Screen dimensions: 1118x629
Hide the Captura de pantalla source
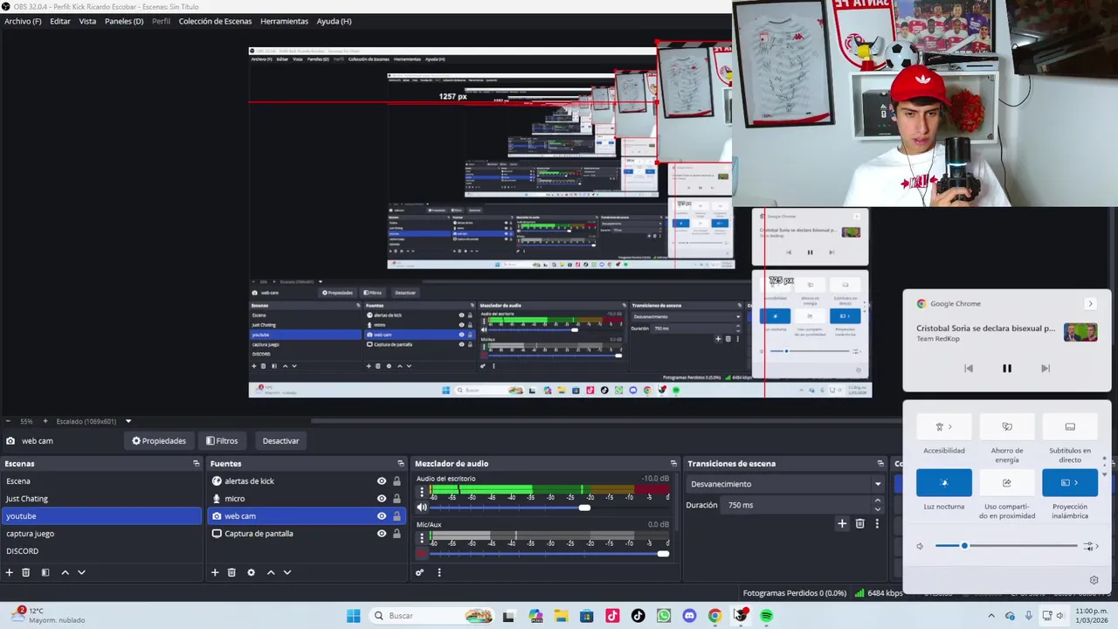click(382, 534)
